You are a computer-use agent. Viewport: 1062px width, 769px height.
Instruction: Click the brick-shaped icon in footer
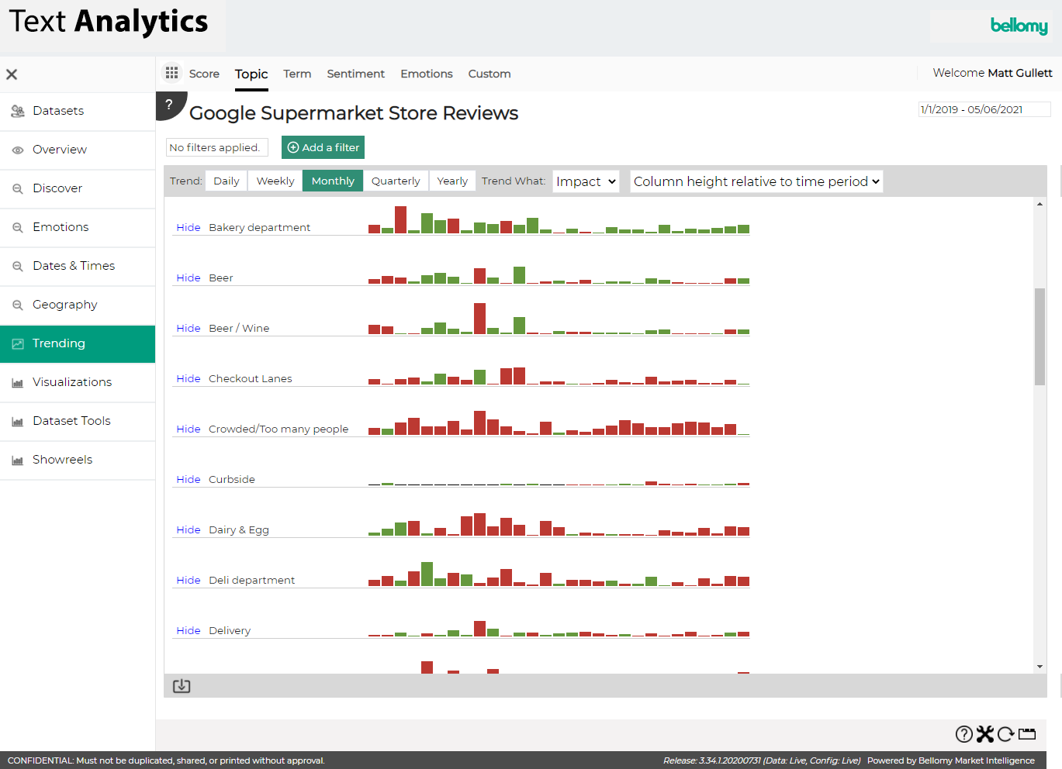click(x=1027, y=734)
